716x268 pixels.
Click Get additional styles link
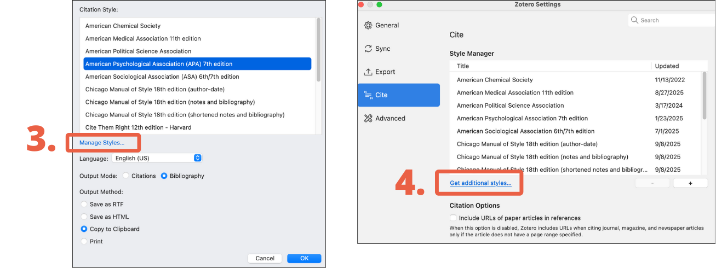coord(480,183)
